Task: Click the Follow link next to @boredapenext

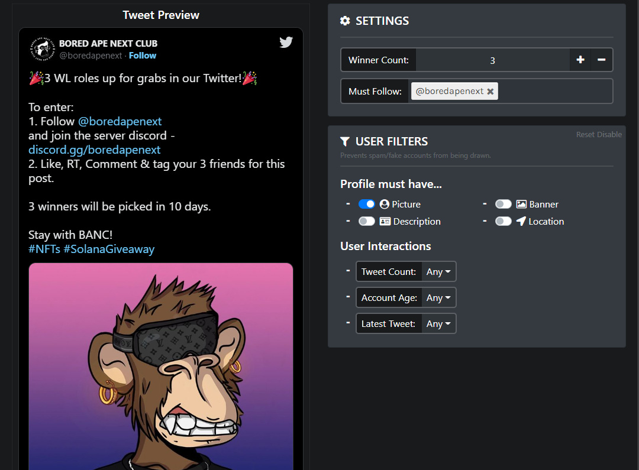Action: click(x=142, y=55)
